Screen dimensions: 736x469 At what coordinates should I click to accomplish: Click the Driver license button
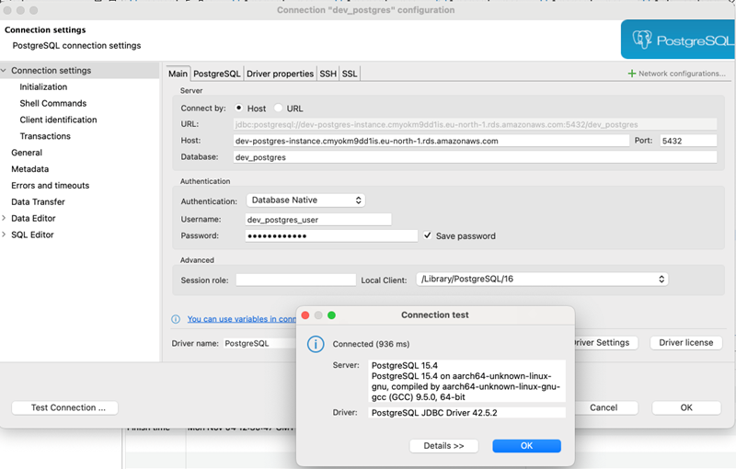coord(685,343)
